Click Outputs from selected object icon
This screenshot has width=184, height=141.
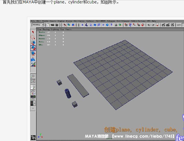click(153, 25)
